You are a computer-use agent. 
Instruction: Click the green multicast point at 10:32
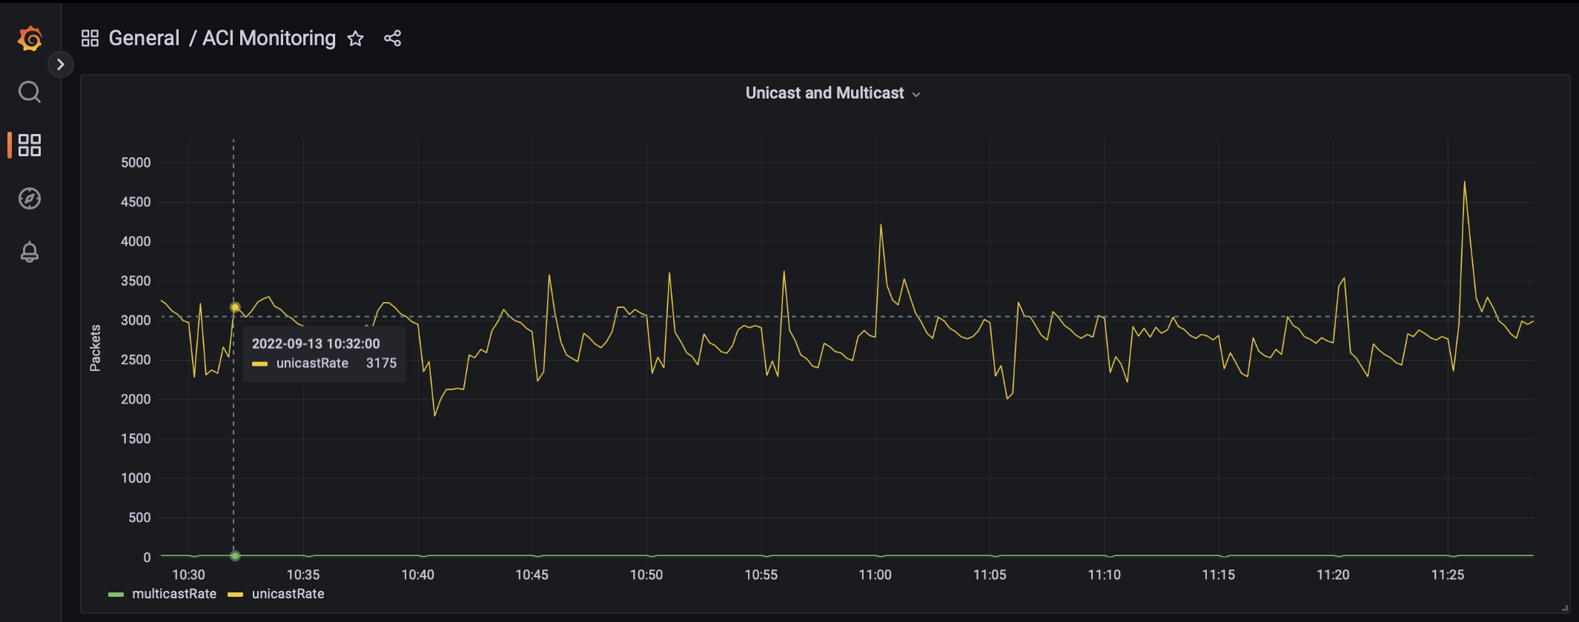235,556
